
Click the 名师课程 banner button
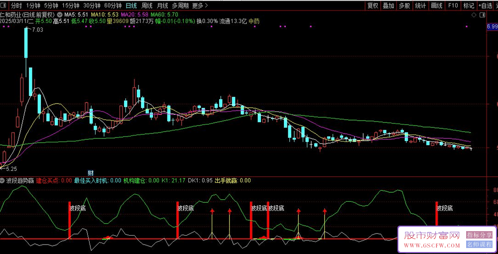tap(479, 245)
